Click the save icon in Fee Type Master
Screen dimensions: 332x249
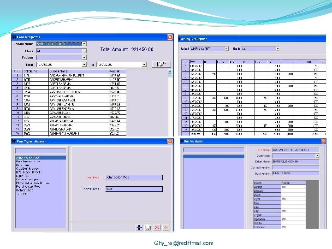(148, 227)
